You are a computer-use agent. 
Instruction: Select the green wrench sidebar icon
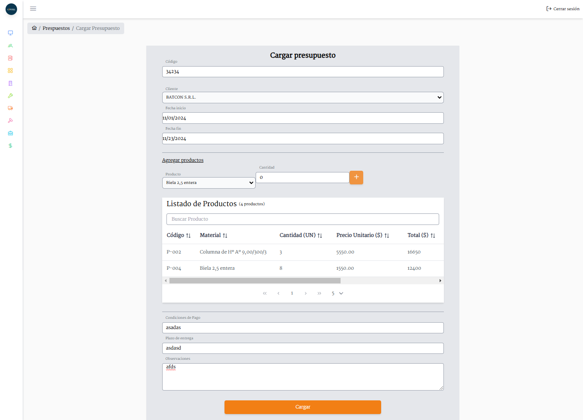point(10,96)
